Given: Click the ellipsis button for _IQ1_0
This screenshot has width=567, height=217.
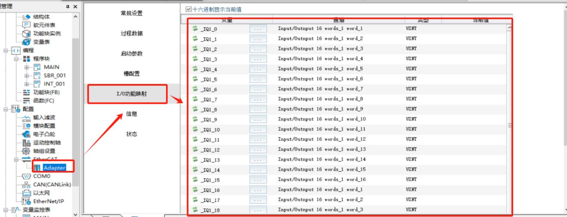Looking at the screenshot, I should (x=258, y=29).
